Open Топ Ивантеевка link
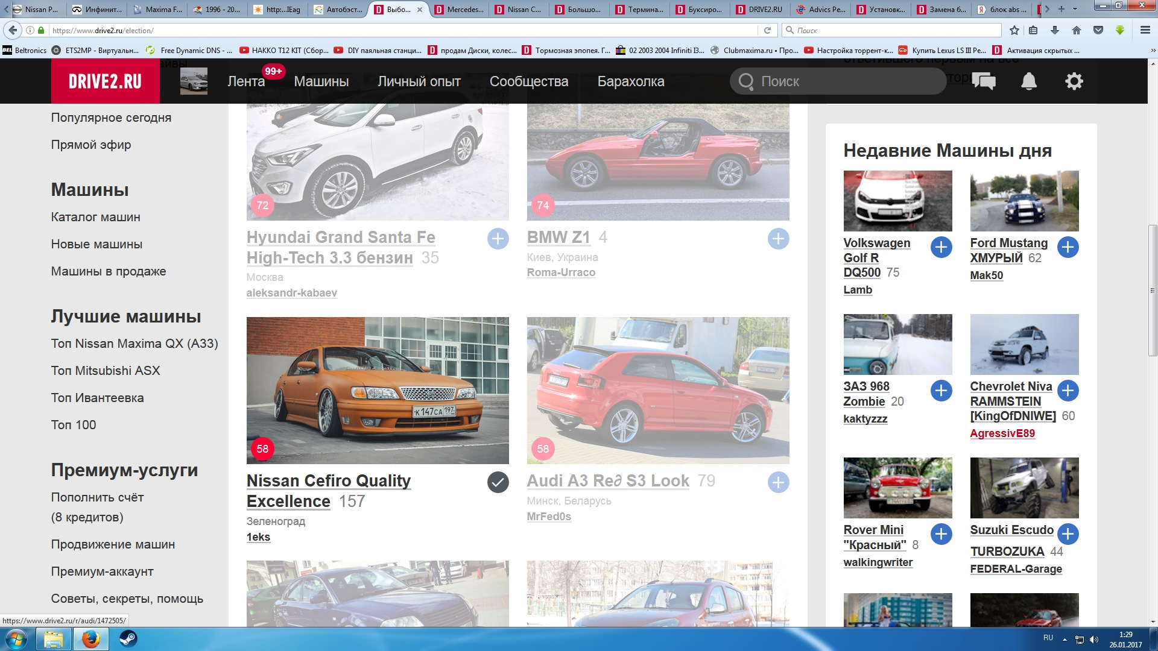The height and width of the screenshot is (651, 1158). click(97, 398)
